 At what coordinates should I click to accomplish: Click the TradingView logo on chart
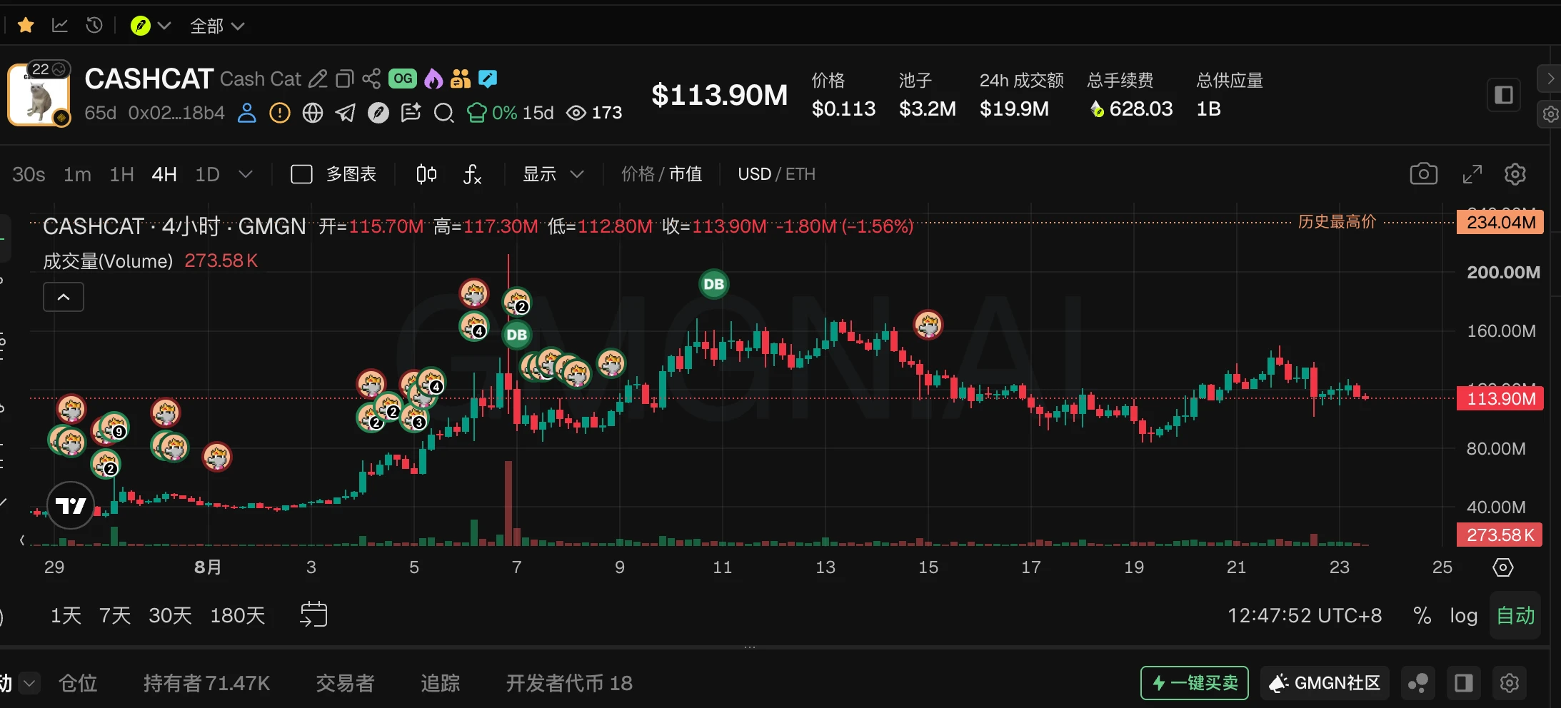point(71,505)
